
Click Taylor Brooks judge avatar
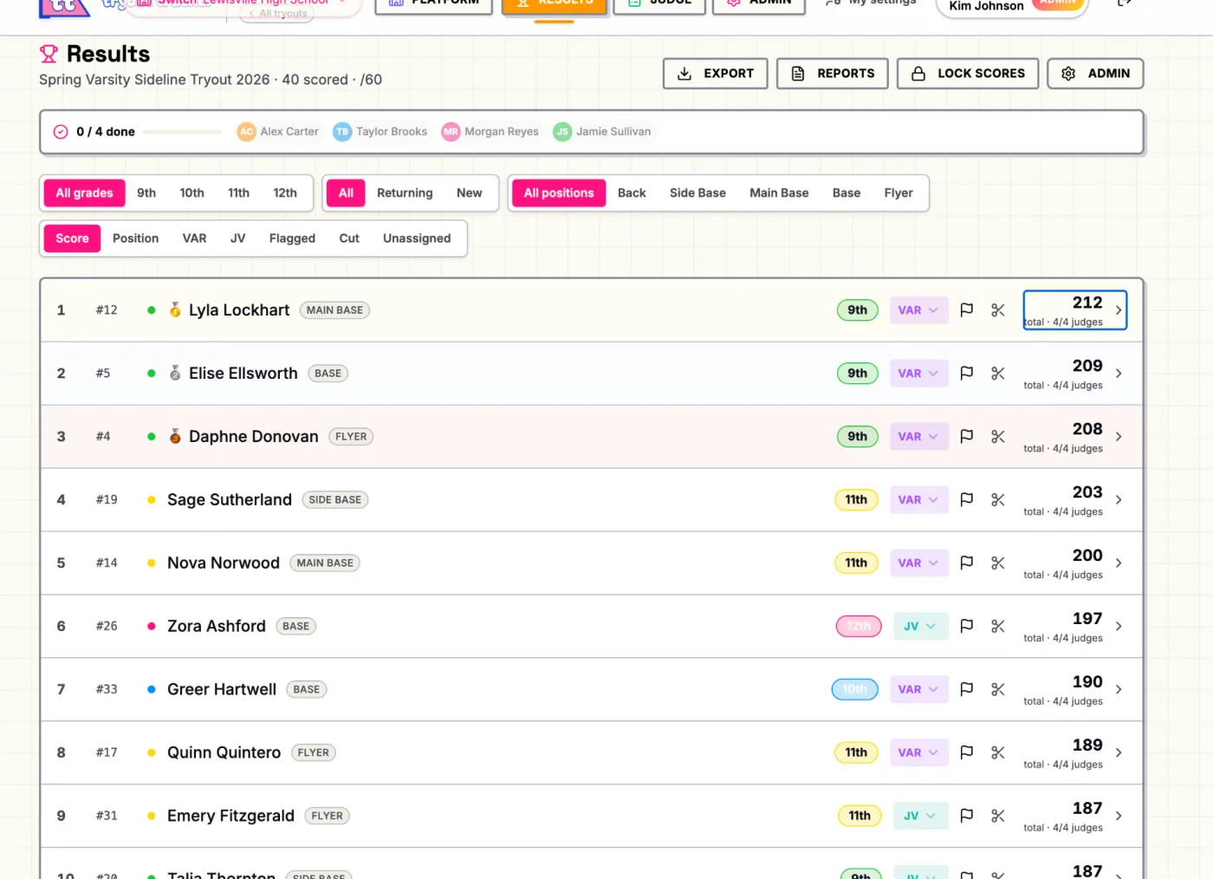click(342, 132)
